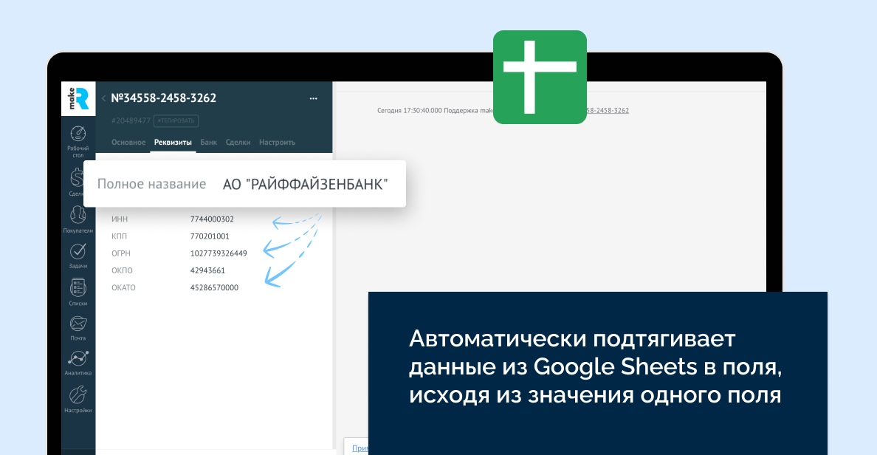Screen dimensions: 877x455
Task: Open three-dots menu of the deal
Action: (x=313, y=98)
